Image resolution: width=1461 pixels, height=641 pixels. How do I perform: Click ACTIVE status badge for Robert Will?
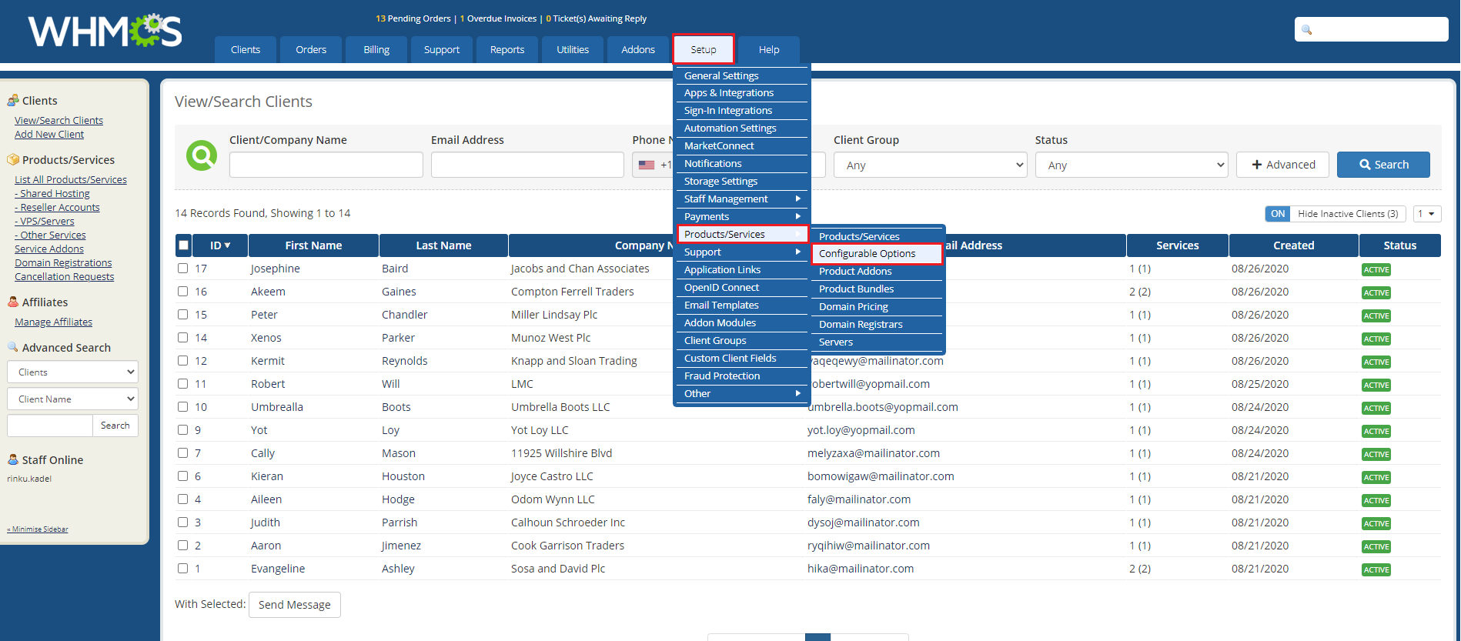(1376, 385)
